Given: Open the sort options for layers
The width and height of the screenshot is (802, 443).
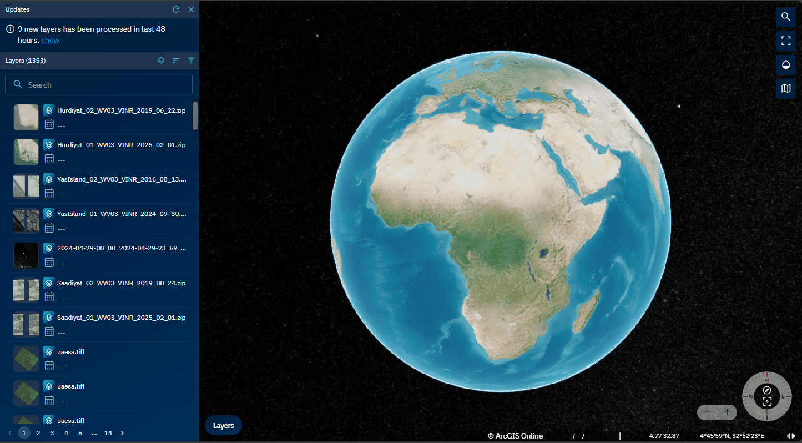Looking at the screenshot, I should [176, 61].
